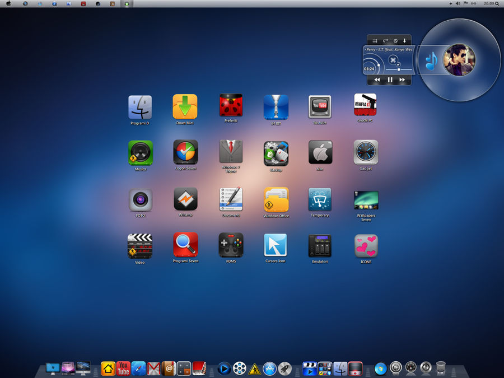
Task: Launch the Winamp desktop shortcut
Action: point(185,199)
